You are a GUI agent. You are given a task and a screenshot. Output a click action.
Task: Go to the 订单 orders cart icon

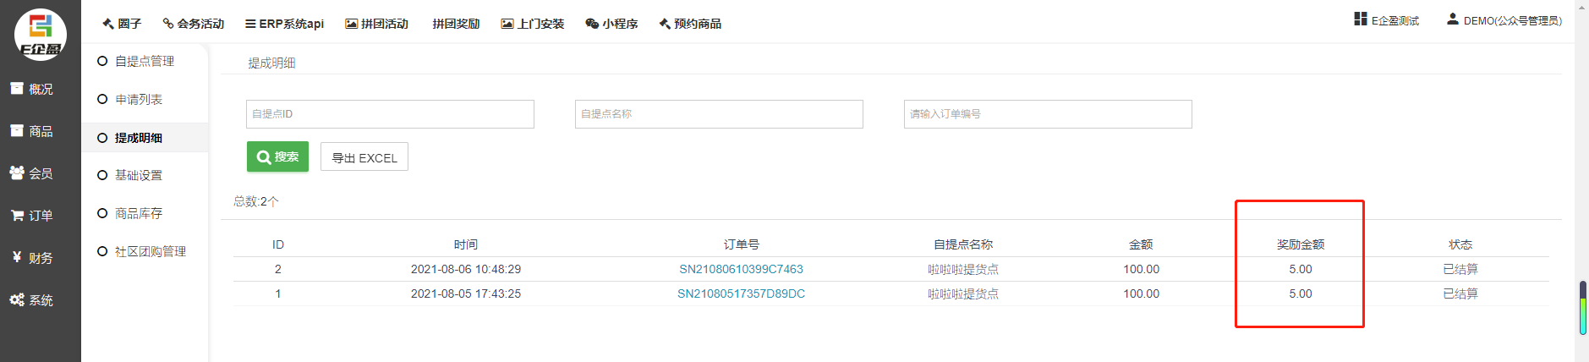pos(17,216)
